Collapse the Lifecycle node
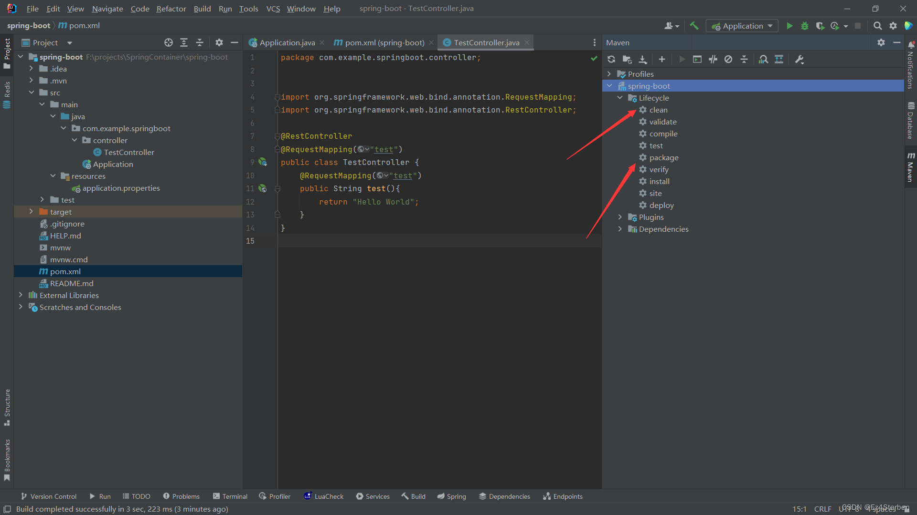The image size is (917, 515). tap(620, 98)
